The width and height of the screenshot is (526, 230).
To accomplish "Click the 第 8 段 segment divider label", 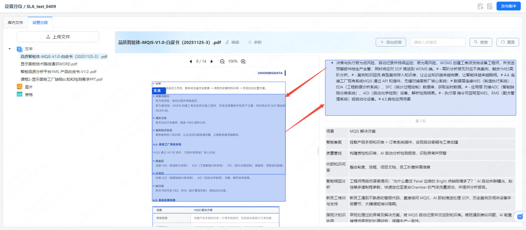I will 420,121.
